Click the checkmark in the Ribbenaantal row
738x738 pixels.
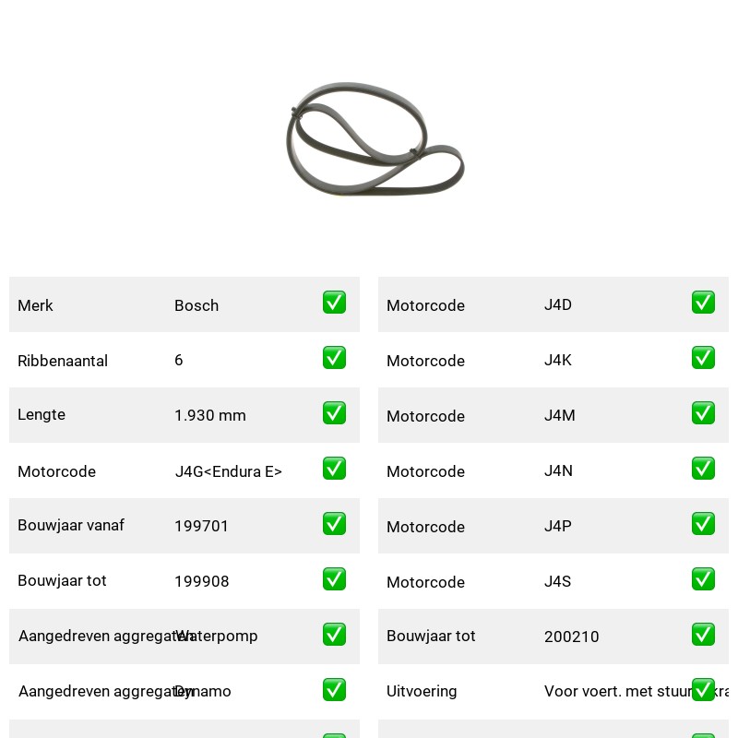click(334, 358)
